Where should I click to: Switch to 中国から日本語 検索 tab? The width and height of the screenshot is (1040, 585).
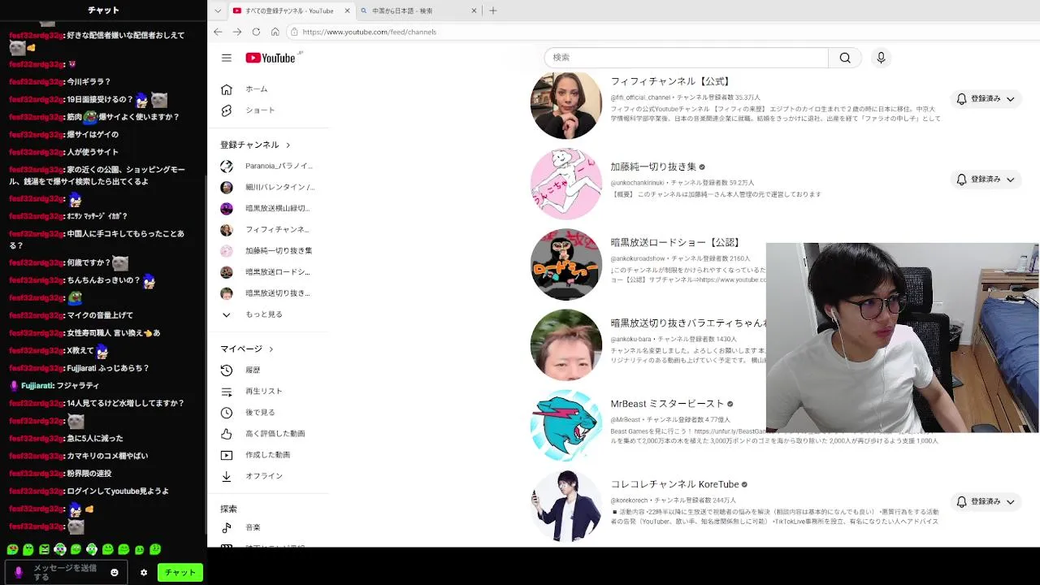tap(419, 11)
